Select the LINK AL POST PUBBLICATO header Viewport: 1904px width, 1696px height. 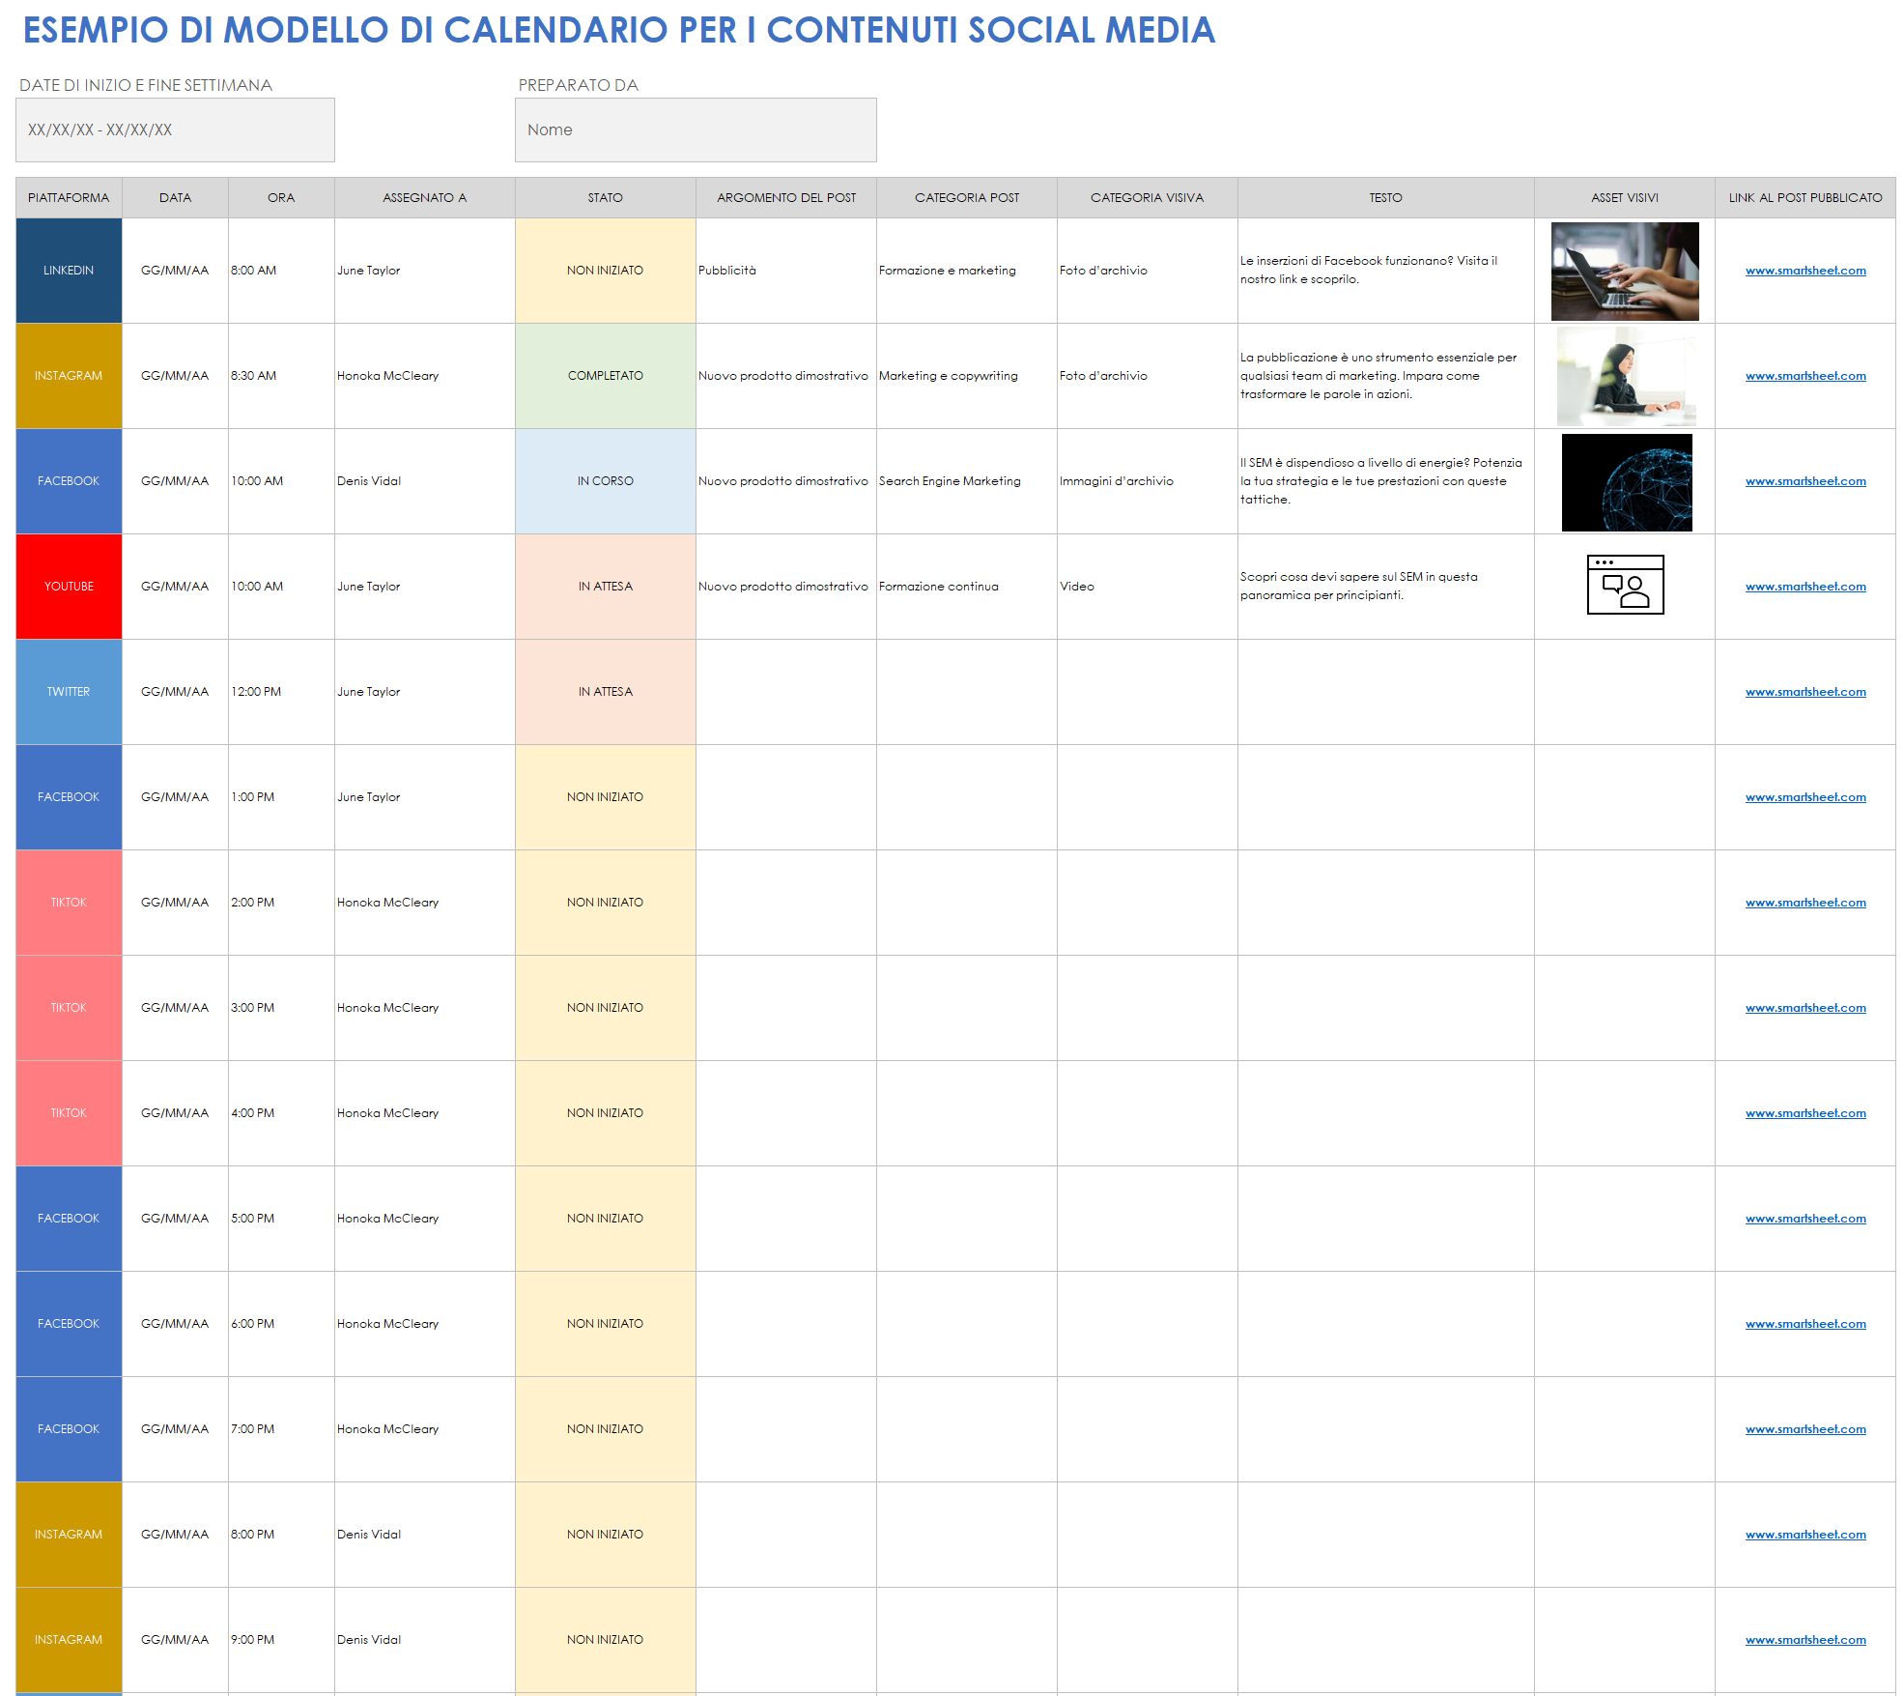click(x=1805, y=197)
